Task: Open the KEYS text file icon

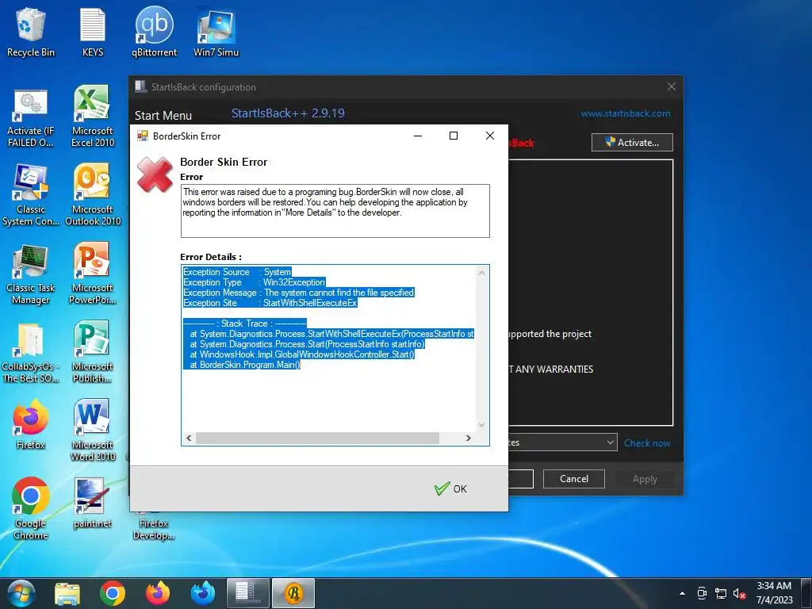Action: [93, 32]
